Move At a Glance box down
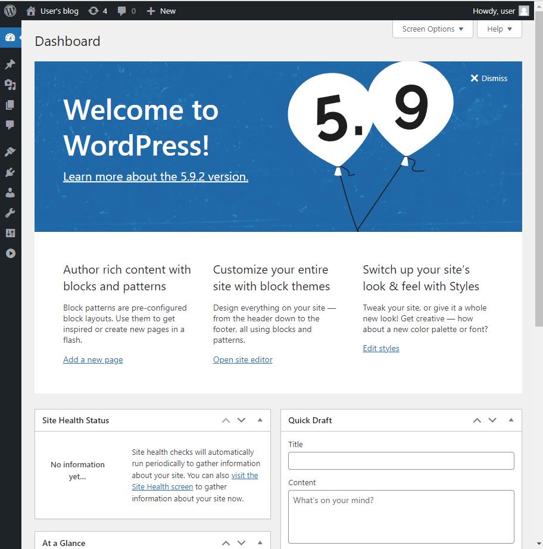 tap(241, 543)
